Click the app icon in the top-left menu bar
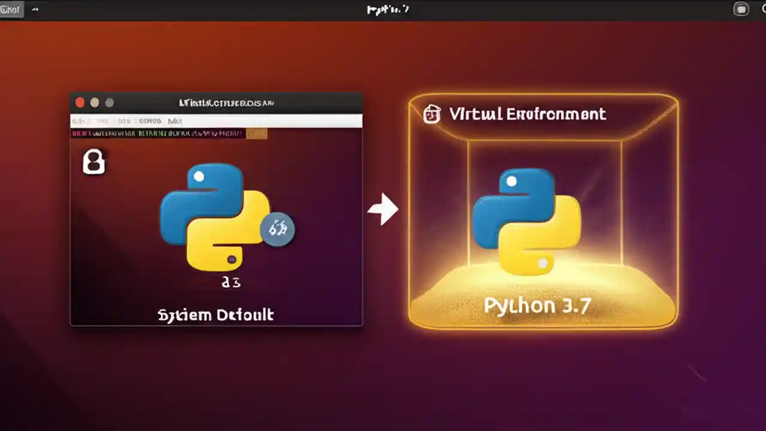Image resolution: width=766 pixels, height=431 pixels. click(x=10, y=9)
